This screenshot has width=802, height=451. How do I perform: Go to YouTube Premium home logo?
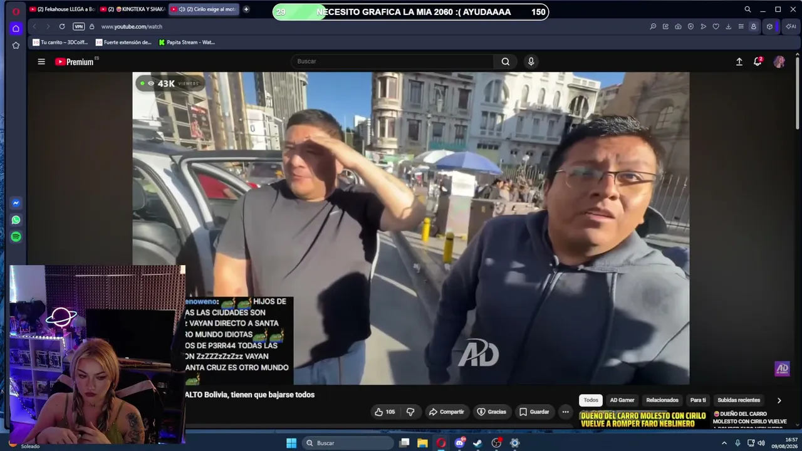pyautogui.click(x=75, y=61)
